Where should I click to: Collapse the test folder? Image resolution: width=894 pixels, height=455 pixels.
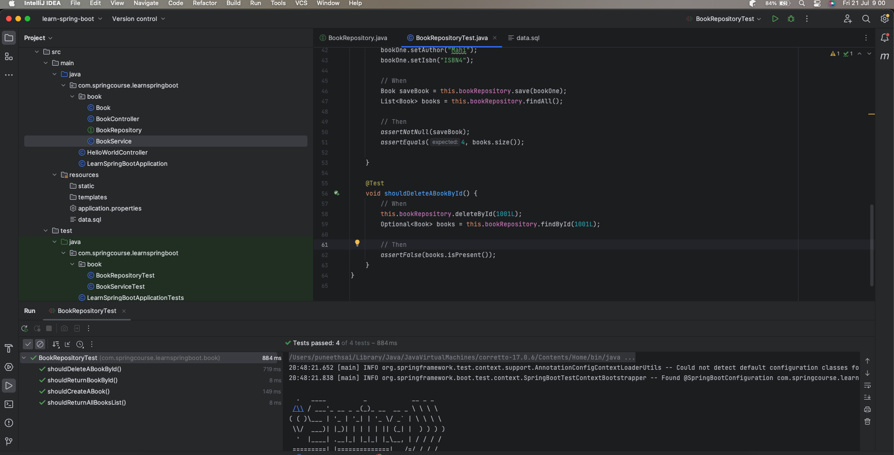click(x=46, y=231)
